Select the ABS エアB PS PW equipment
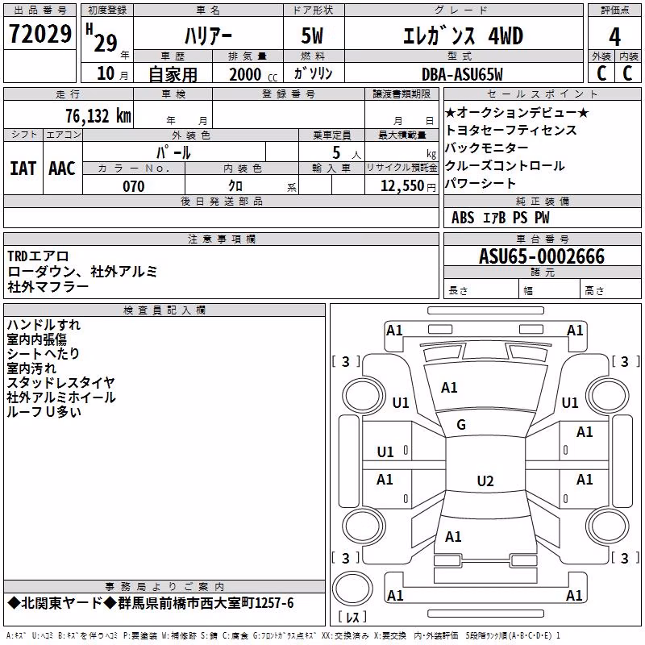The height and width of the screenshot is (645, 645). [x=500, y=218]
